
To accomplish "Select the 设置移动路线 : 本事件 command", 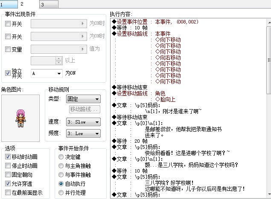I will (141, 34).
